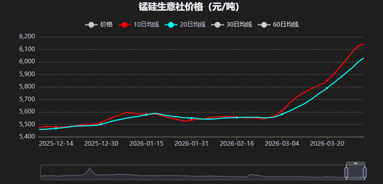Click the peak in the overview mini chart
Screen dimensions: 383x184
click(x=89, y=168)
